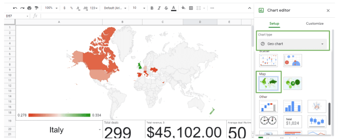
Task: Choose the scorecard chart thumbnail showing $1,024
Action: pos(292,122)
